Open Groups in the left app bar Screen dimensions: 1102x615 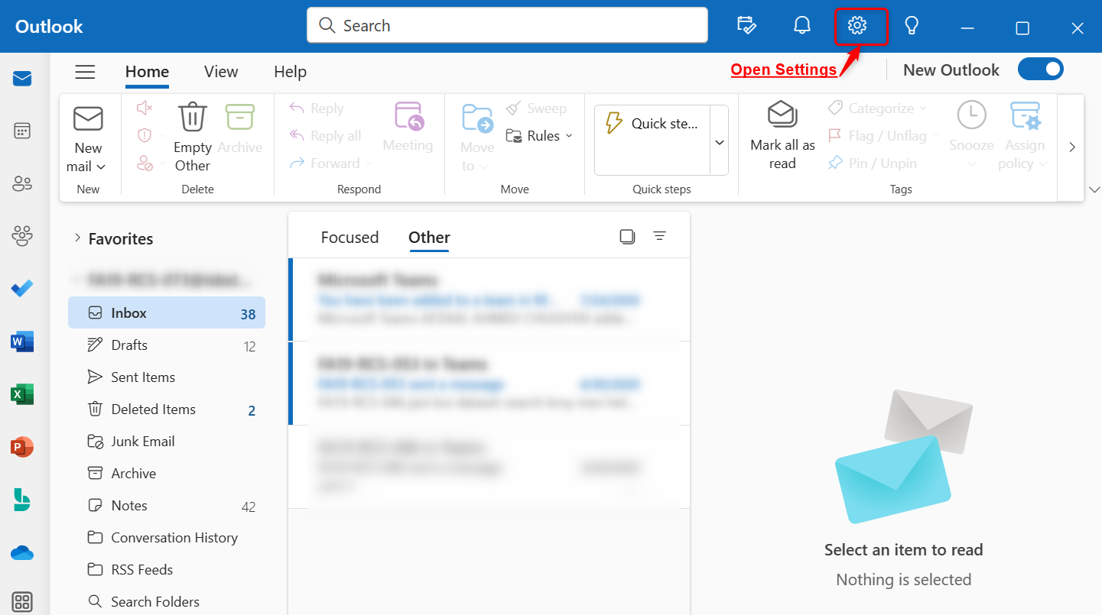tap(22, 236)
